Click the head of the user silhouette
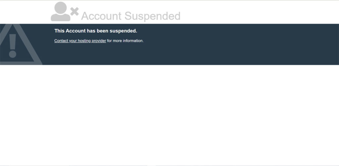339x166 pixels. (x=61, y=8)
